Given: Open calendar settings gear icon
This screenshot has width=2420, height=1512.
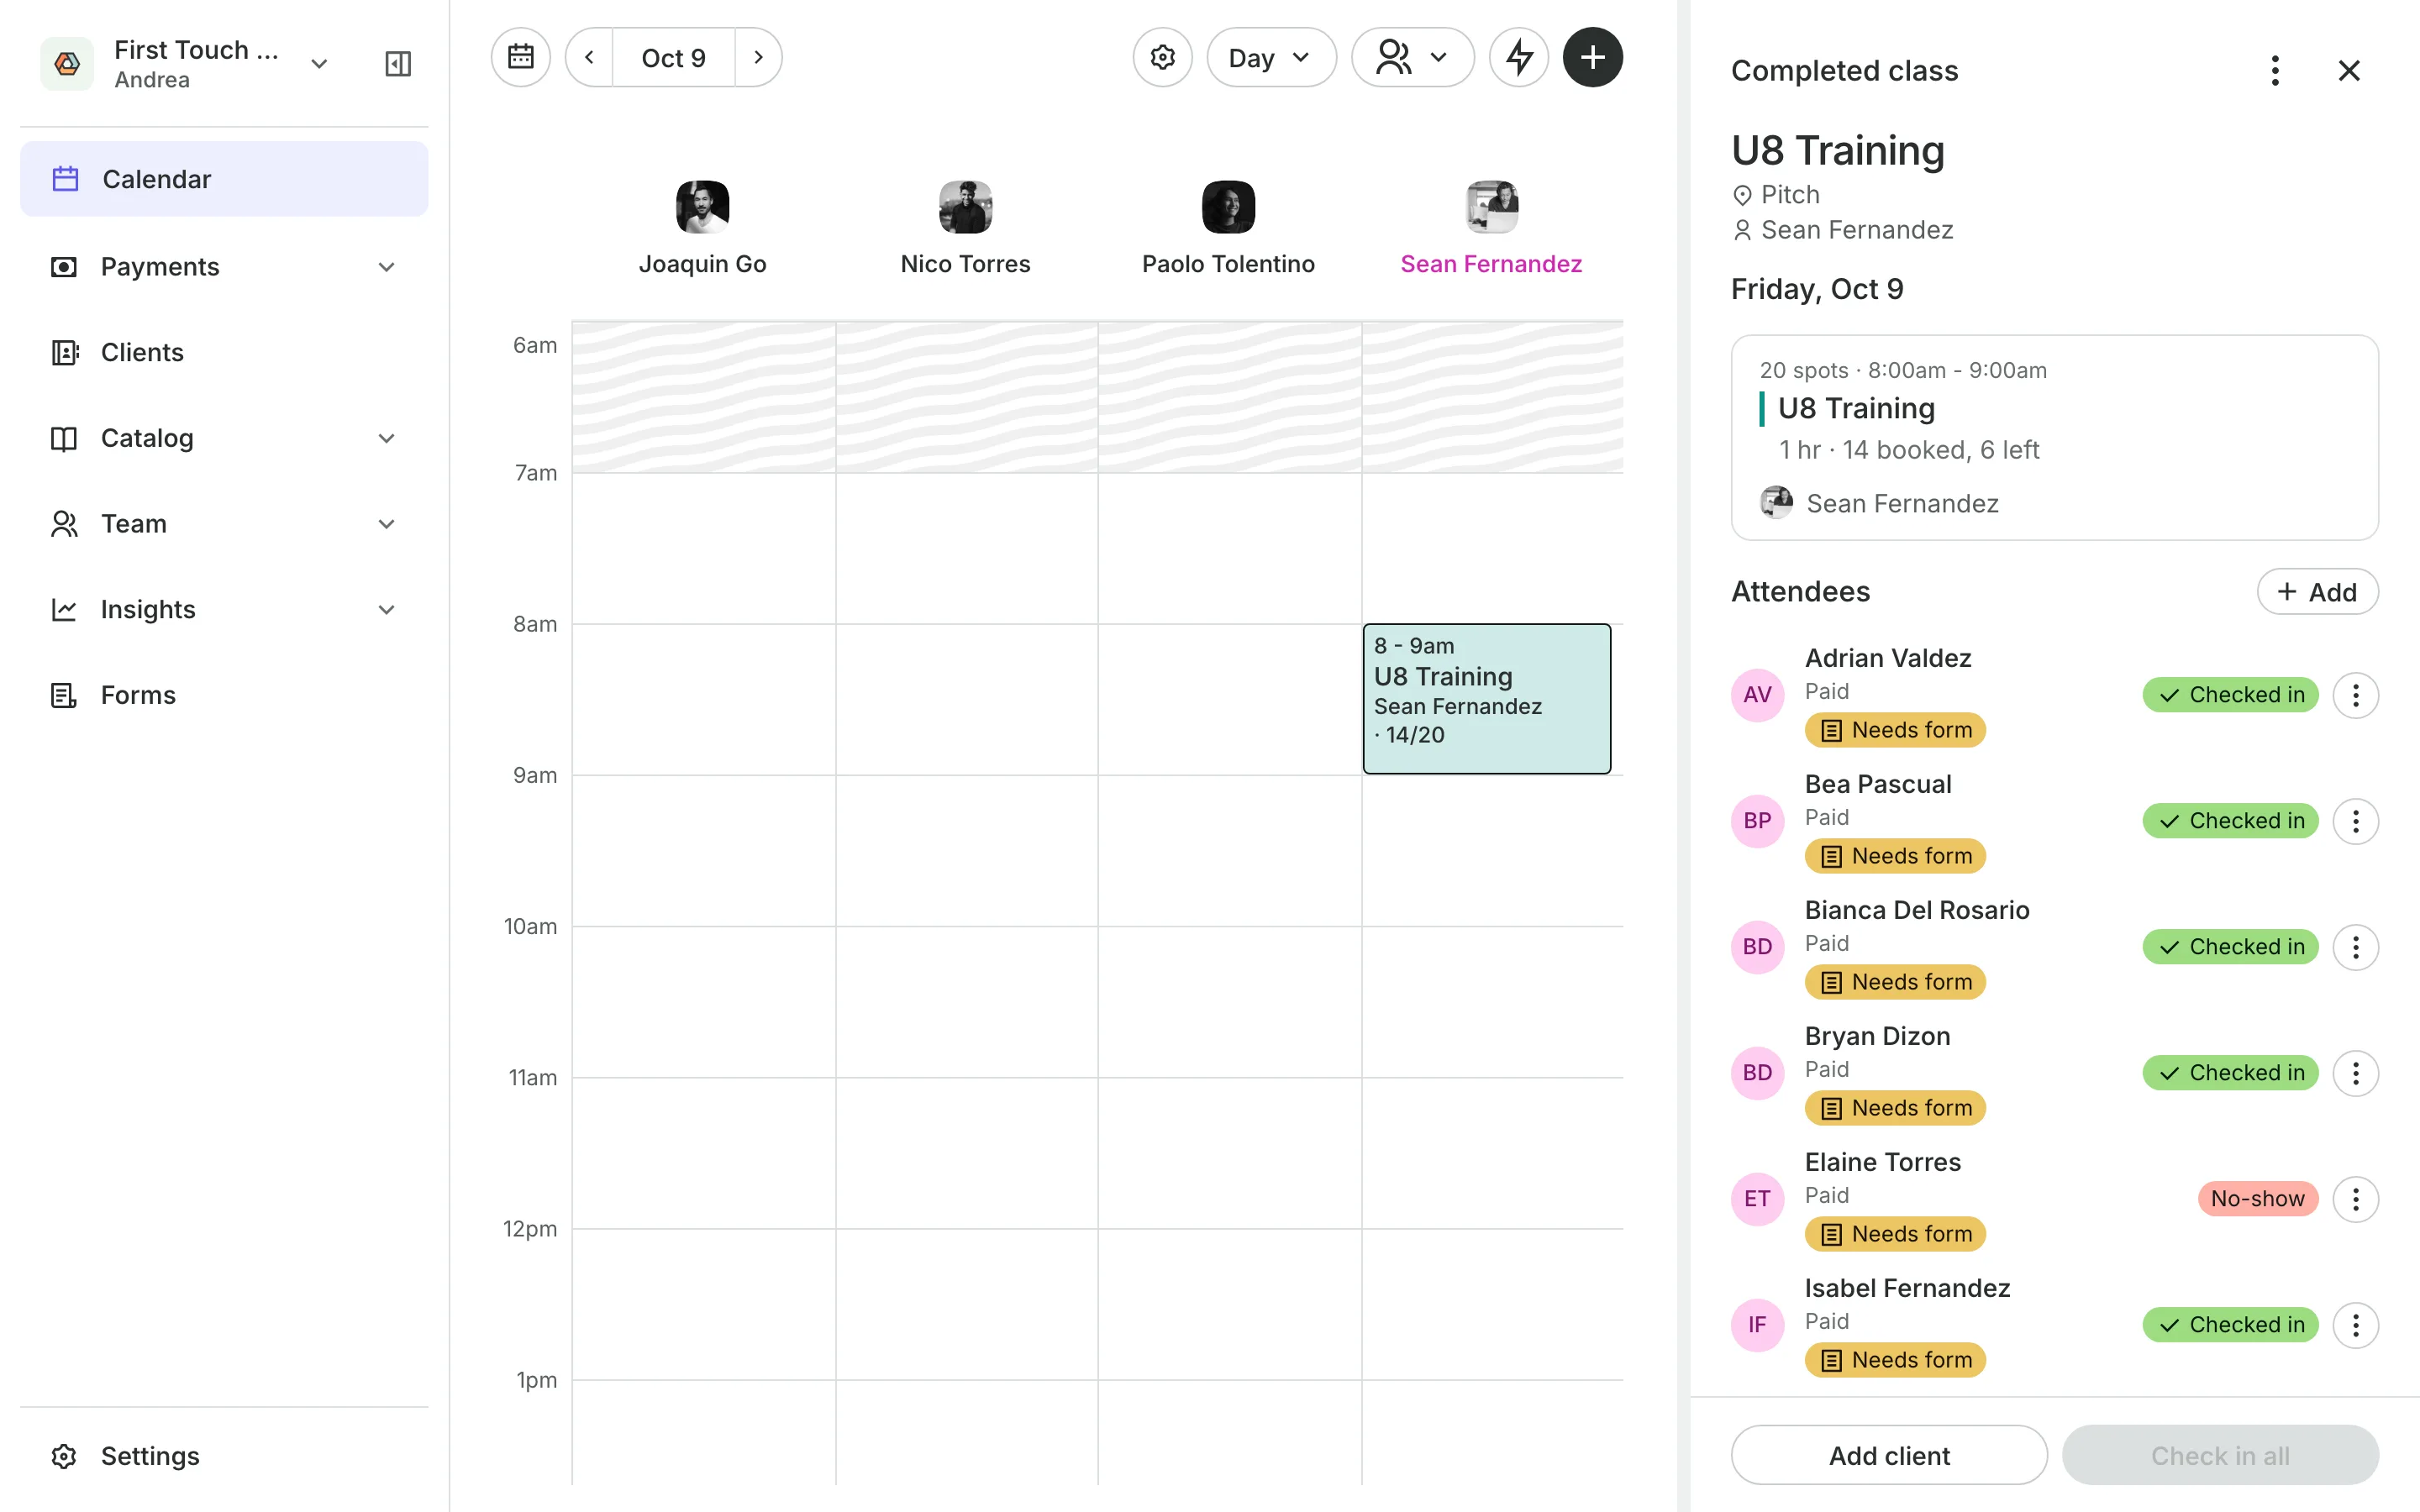Looking at the screenshot, I should click(1162, 57).
